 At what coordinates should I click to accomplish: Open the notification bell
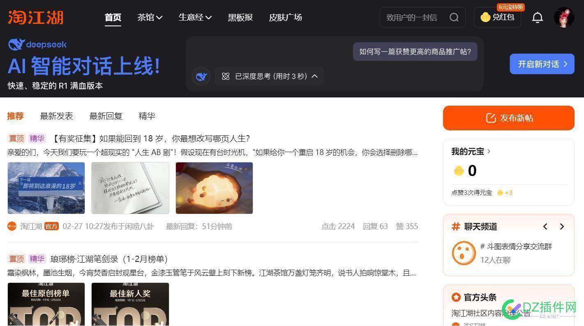[x=538, y=17]
